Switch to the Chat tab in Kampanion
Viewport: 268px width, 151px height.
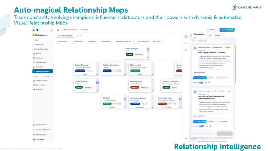point(209,35)
